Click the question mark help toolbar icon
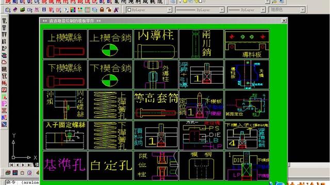Viewport: 330px width, 185px height. click(x=66, y=10)
